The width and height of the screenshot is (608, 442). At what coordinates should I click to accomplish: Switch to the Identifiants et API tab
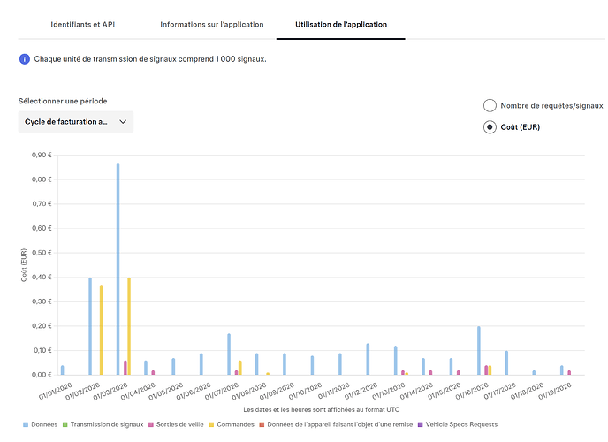pyautogui.click(x=81, y=24)
